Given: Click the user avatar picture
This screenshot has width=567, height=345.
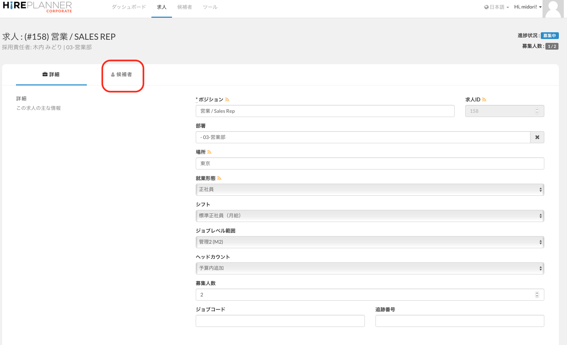Looking at the screenshot, I should pos(553,9).
